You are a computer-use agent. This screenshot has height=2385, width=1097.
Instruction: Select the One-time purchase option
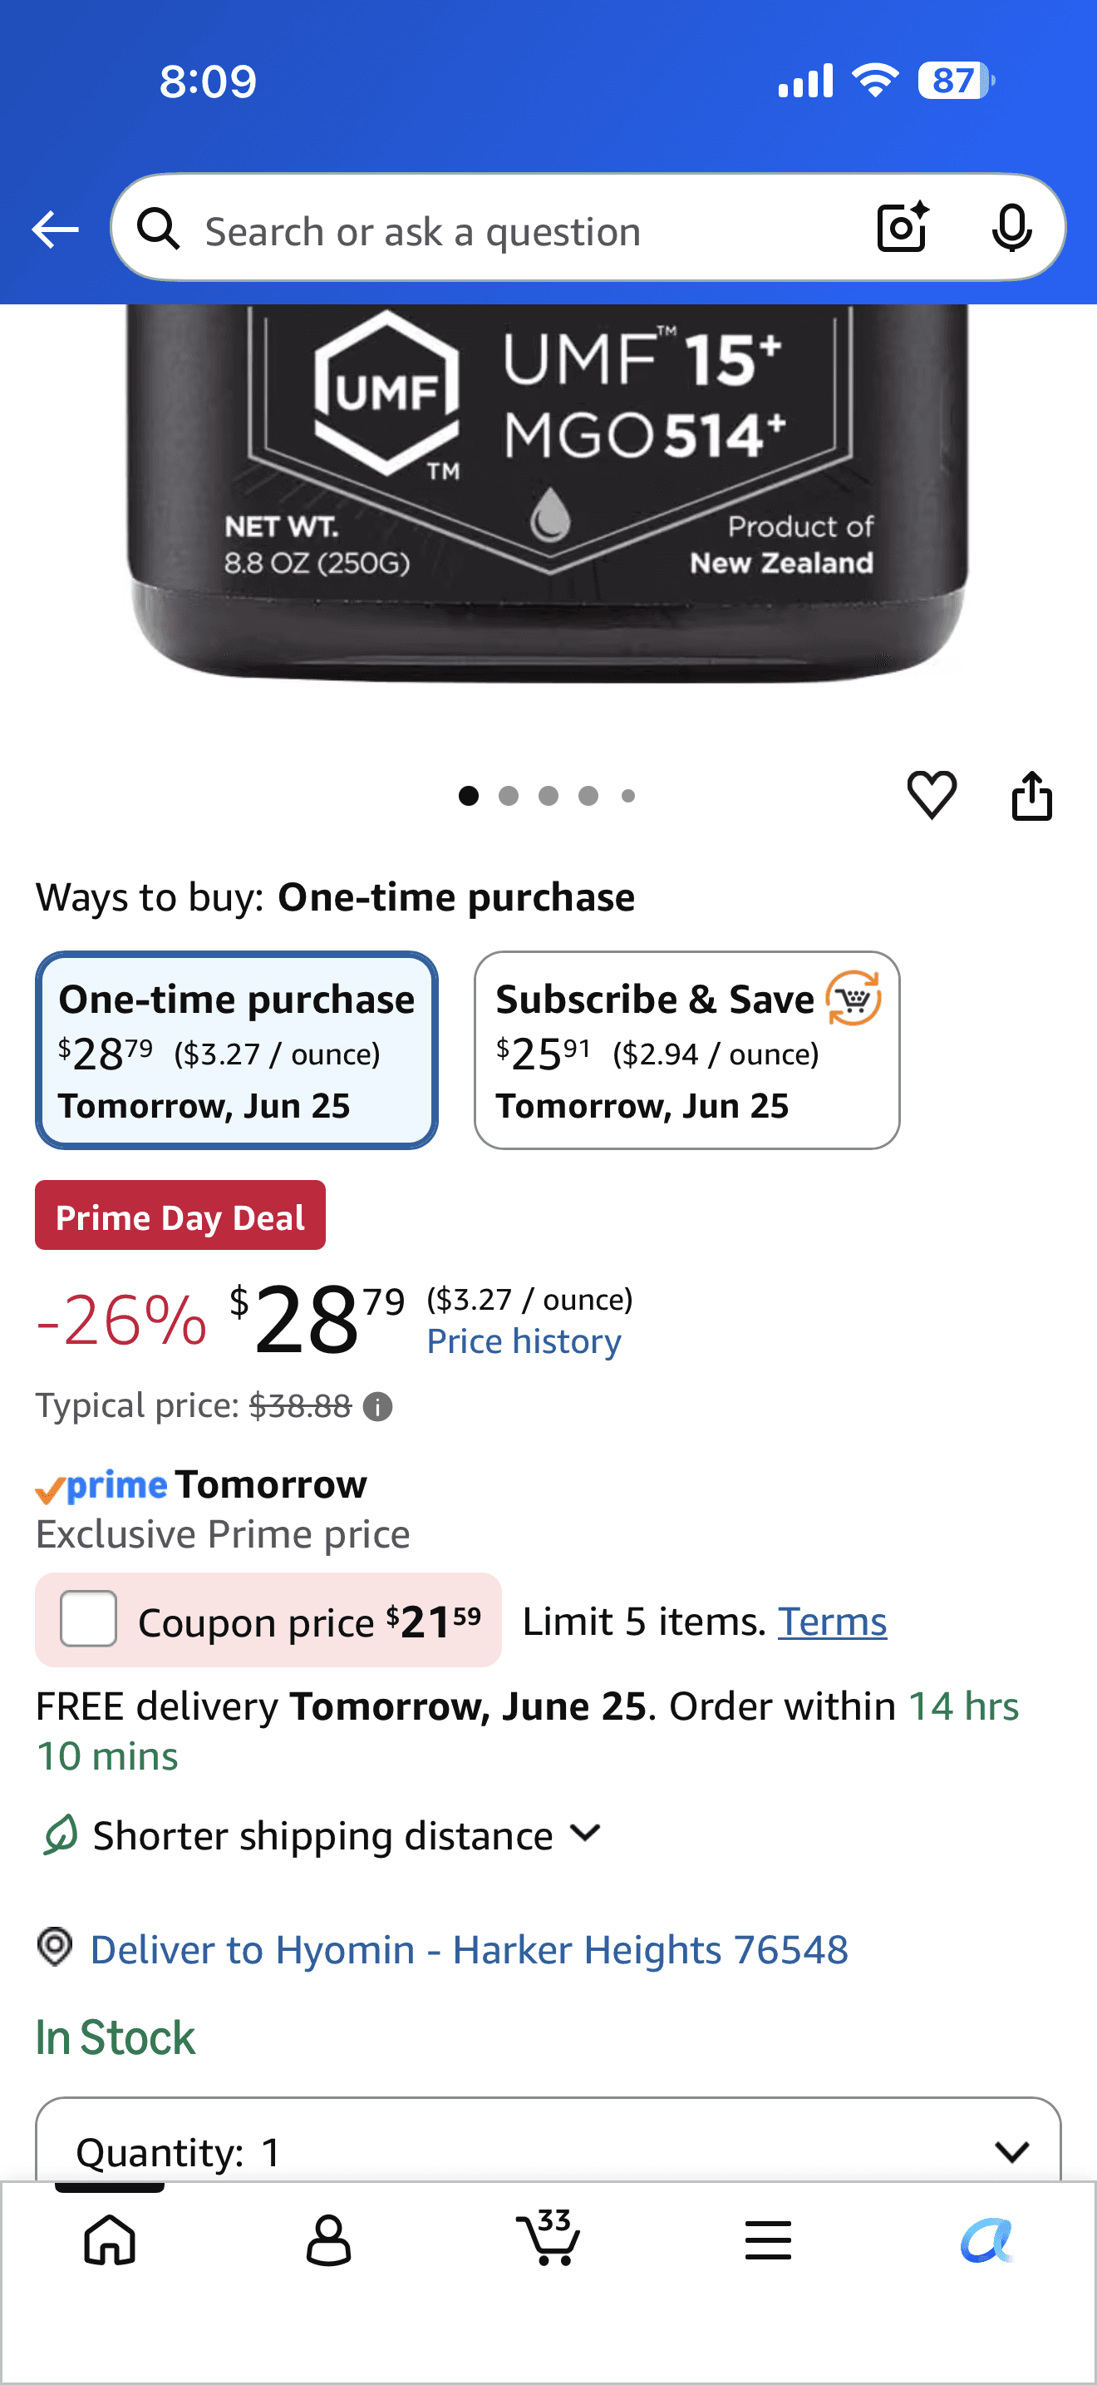237,1050
